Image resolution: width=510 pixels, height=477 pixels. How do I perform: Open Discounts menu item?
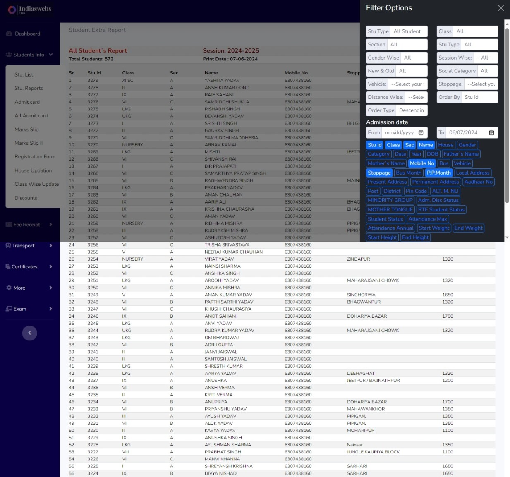click(26, 198)
